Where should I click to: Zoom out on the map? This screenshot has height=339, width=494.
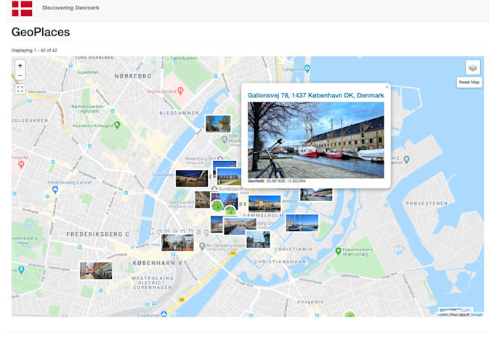[x=20, y=75]
